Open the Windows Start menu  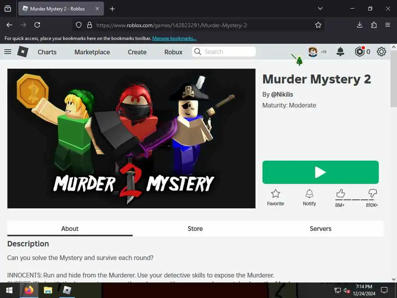[x=9, y=290]
